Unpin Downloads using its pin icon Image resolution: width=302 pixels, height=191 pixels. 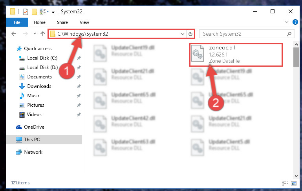click(79, 86)
